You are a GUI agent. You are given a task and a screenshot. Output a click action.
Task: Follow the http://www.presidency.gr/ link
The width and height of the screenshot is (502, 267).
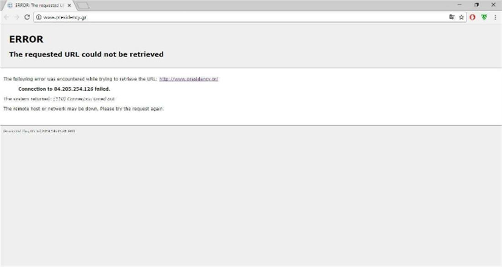pos(189,79)
